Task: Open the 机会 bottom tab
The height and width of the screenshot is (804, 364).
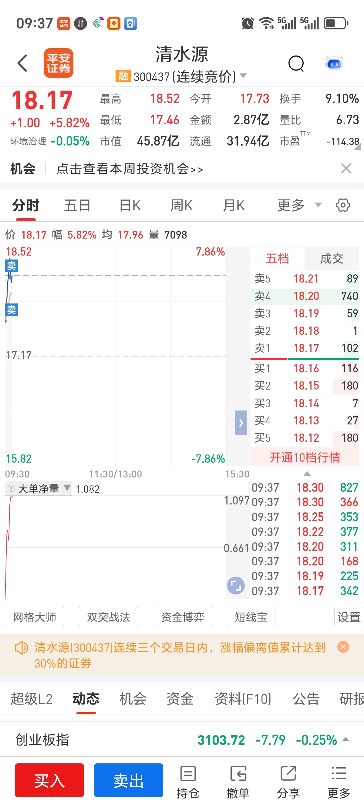Action: point(133,698)
